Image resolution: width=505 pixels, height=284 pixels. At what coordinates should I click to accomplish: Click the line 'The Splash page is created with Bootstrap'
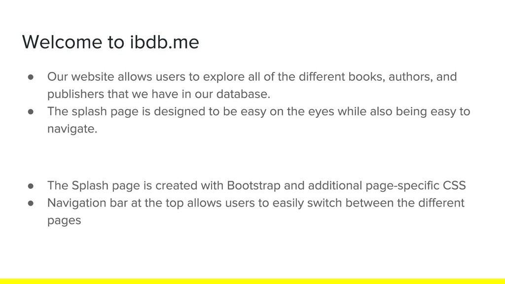256,186
